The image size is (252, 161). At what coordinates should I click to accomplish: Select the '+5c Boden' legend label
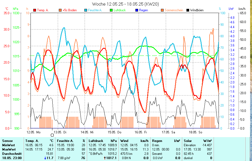tap(70, 10)
